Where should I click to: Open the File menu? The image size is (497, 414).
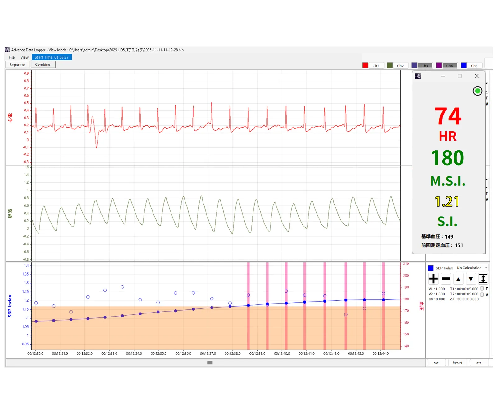click(x=12, y=57)
